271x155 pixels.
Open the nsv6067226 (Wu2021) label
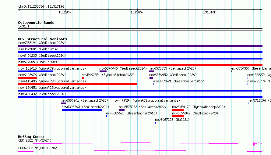click(x=172, y=120)
